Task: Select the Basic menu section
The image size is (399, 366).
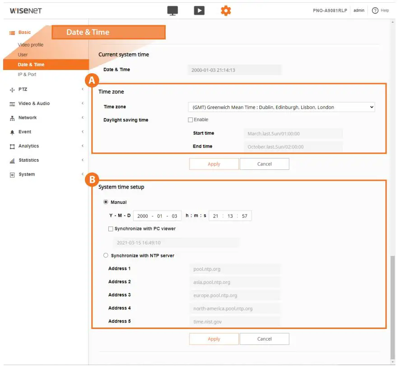Action: 24,33
